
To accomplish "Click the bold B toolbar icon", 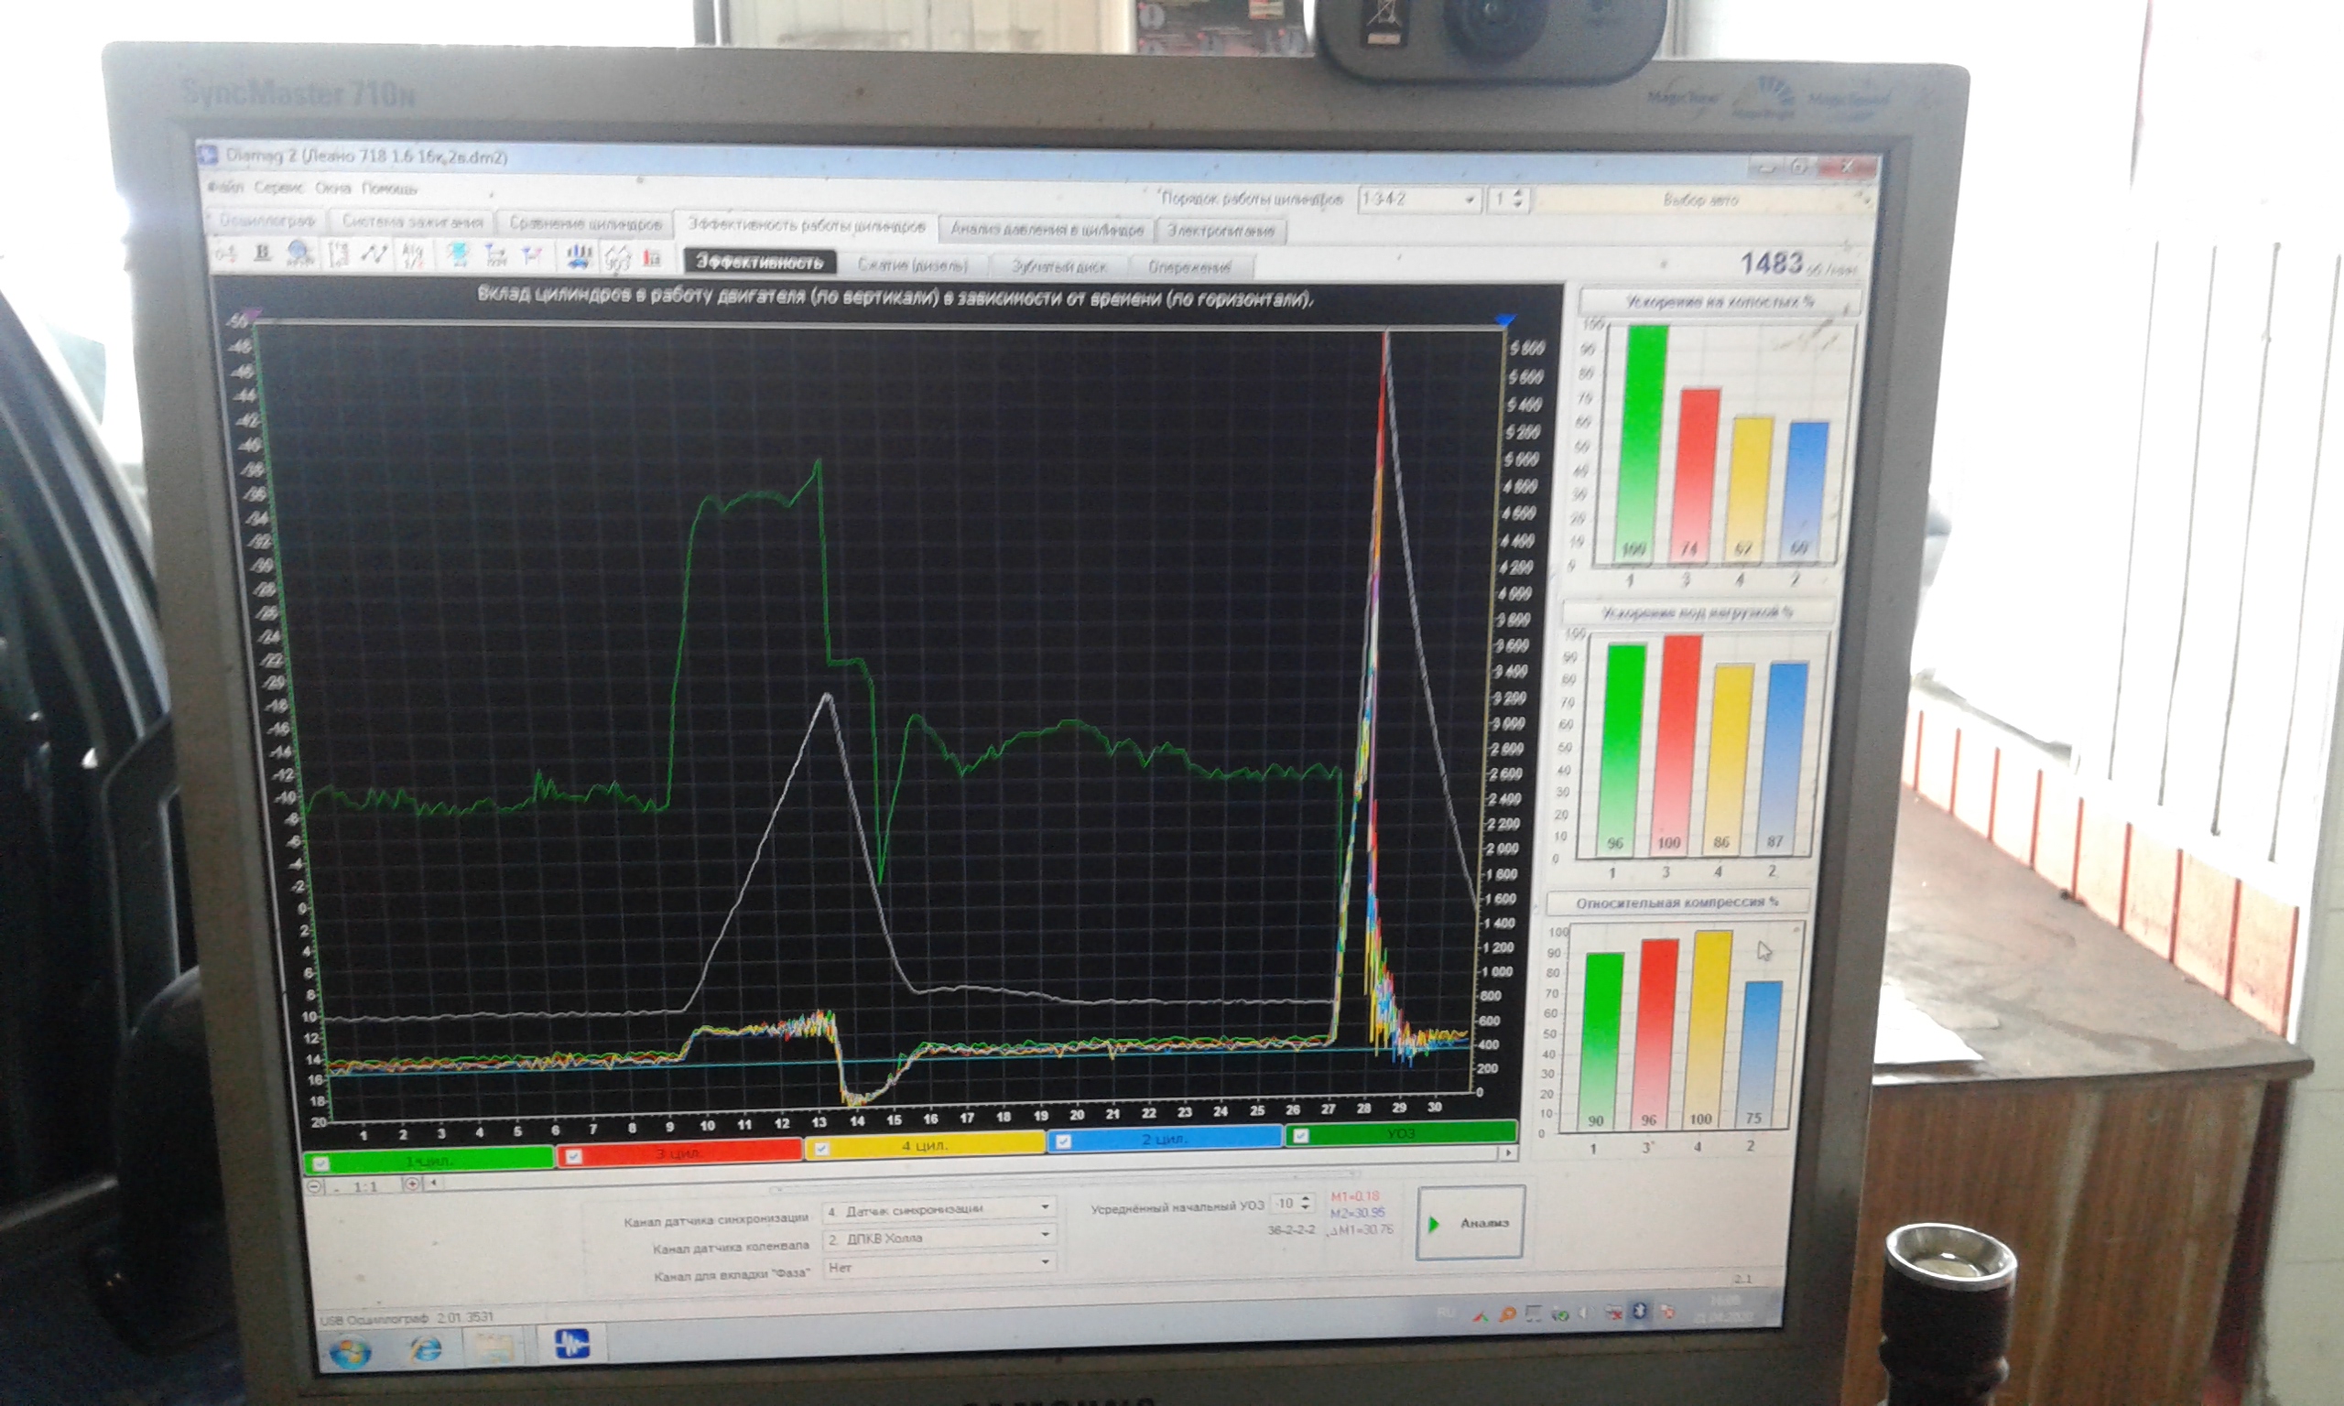I will [x=263, y=252].
